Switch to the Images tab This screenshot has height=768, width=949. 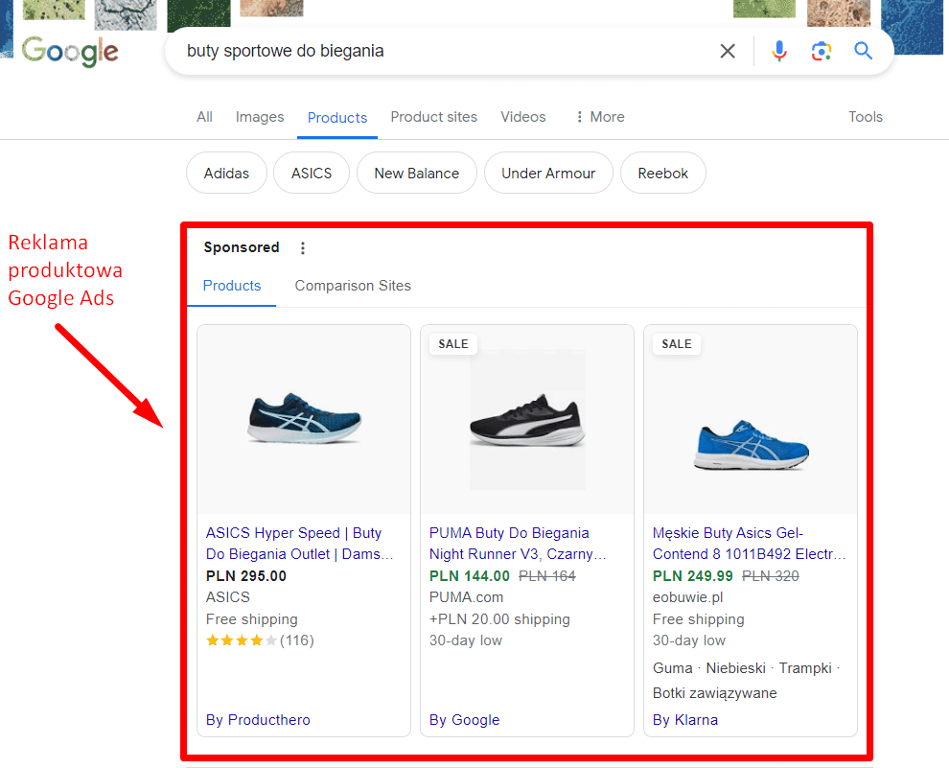click(x=259, y=116)
